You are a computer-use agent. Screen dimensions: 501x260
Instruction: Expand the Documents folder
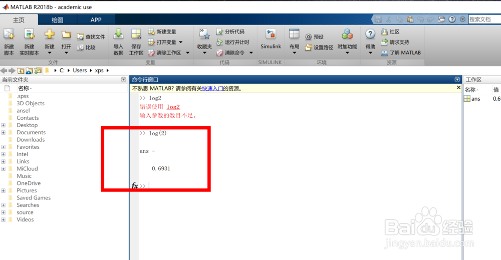tap(3, 133)
